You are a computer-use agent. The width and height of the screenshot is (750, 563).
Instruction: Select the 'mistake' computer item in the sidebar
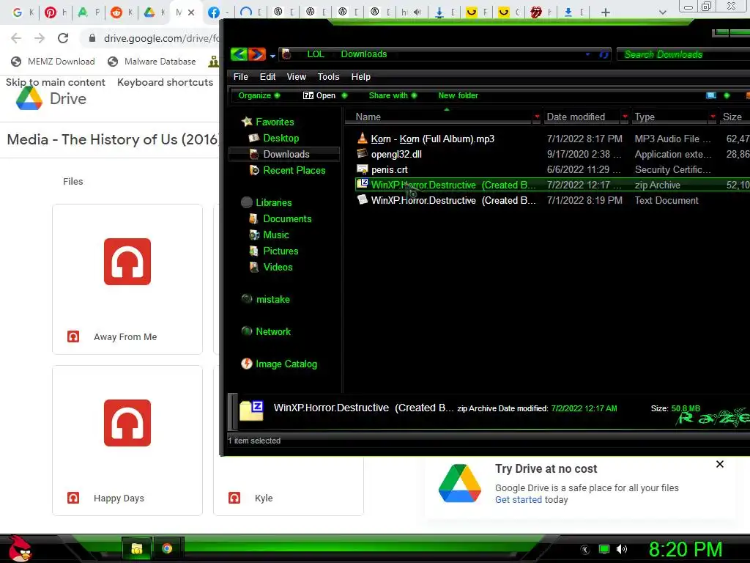[272, 299]
